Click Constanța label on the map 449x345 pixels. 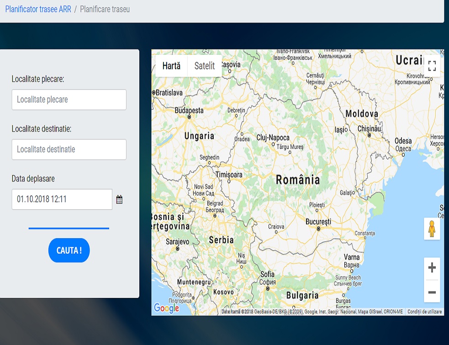pos(364,233)
